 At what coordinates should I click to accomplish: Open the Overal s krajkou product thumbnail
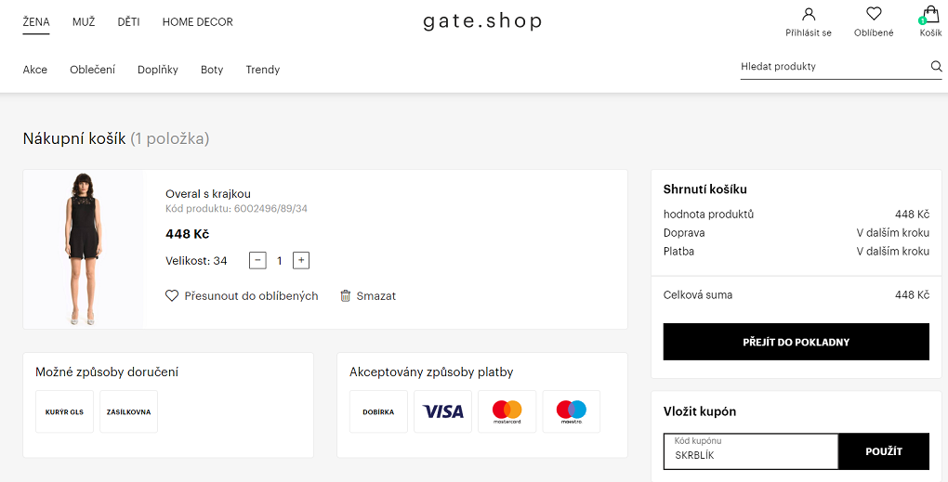(x=84, y=249)
